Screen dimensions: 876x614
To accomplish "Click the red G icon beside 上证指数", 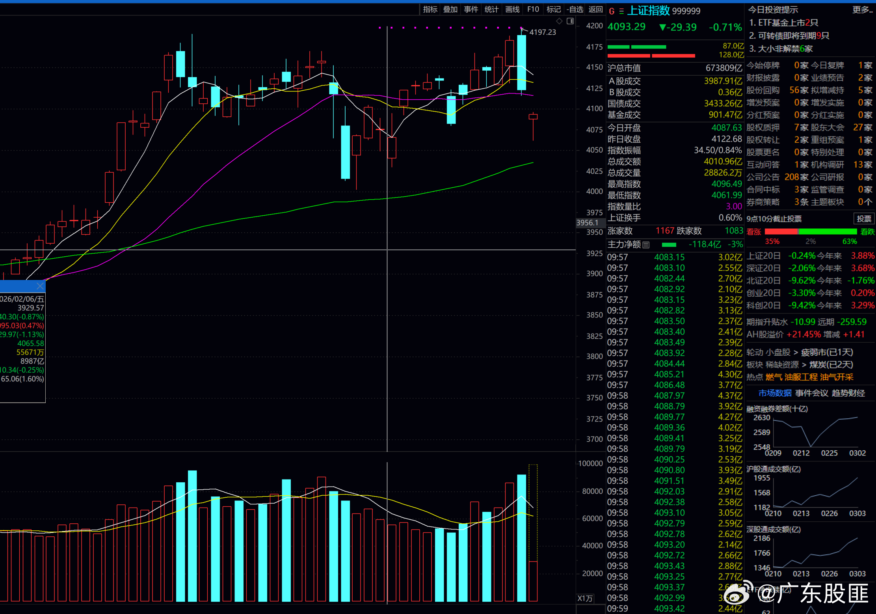I will coord(612,11).
